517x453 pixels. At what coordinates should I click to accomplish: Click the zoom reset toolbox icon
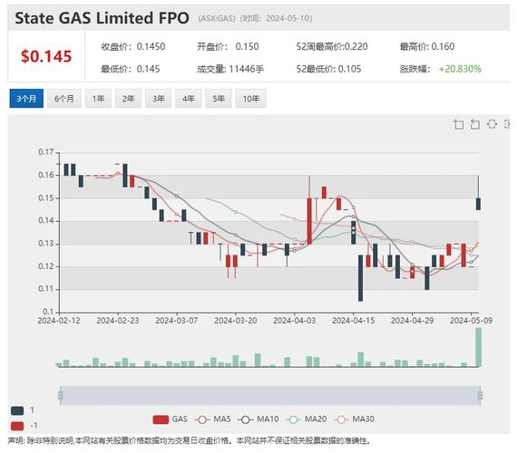(474, 124)
